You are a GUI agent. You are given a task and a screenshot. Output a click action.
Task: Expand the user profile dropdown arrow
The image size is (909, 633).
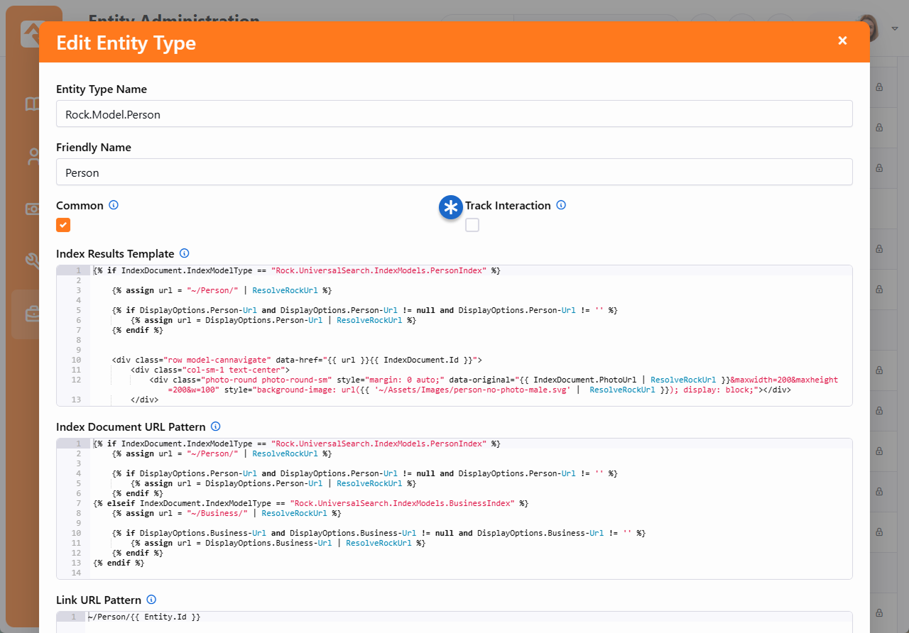[896, 28]
